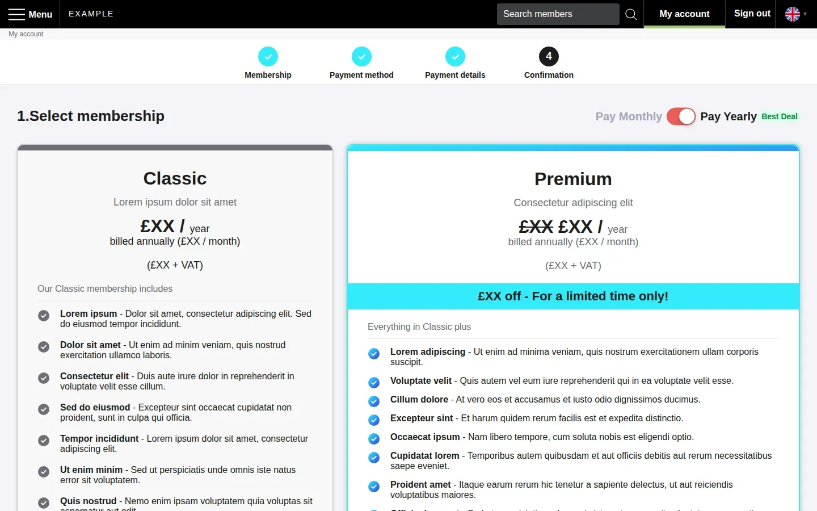Click the blue check beside Cillum dolore
The image size is (817, 511).
tap(374, 401)
